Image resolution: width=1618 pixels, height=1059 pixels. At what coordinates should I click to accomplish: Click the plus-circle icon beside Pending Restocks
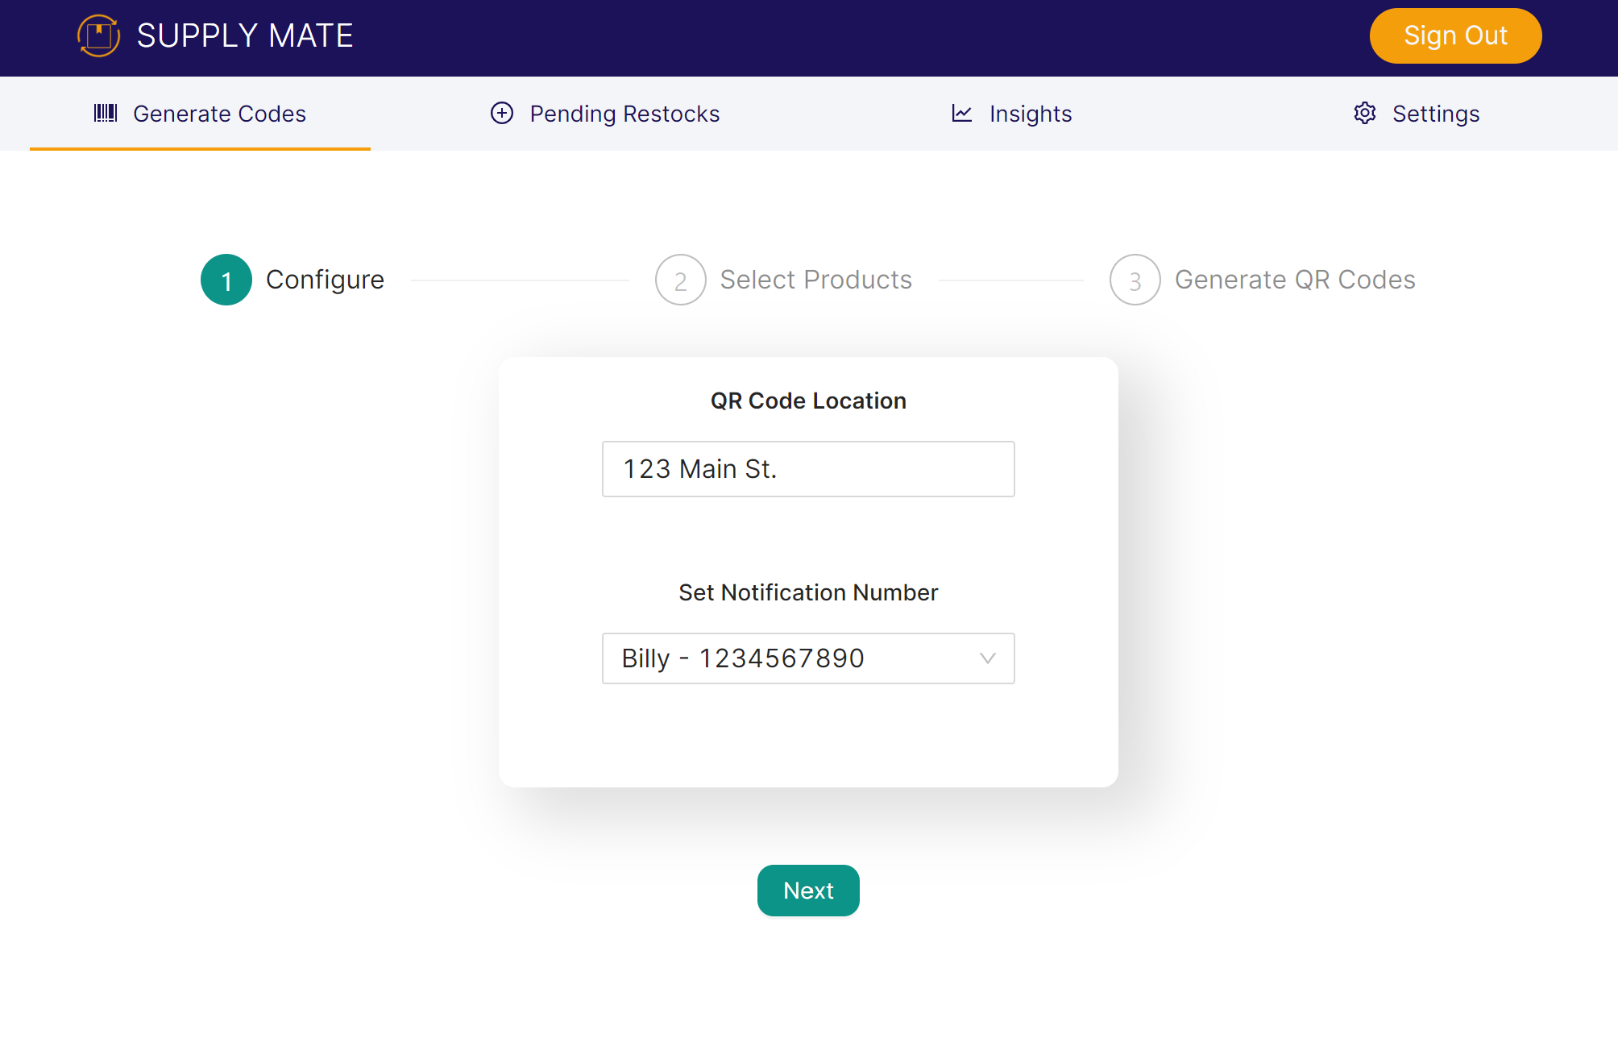click(502, 113)
